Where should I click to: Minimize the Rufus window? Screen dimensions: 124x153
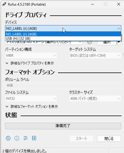[93, 4]
